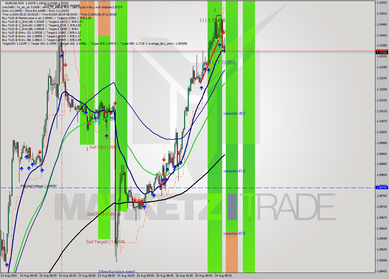Click the 'correction 38.2' level label
Screen dimensions: 389x279
coord(234,113)
